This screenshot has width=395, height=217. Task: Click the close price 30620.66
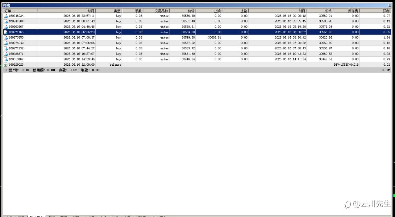tap(326, 38)
